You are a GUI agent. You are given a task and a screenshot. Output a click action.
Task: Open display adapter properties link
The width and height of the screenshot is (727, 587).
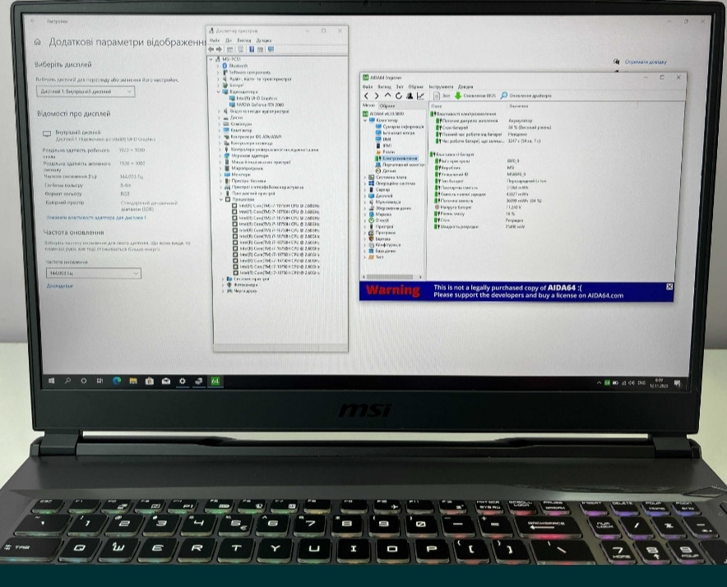point(96,217)
